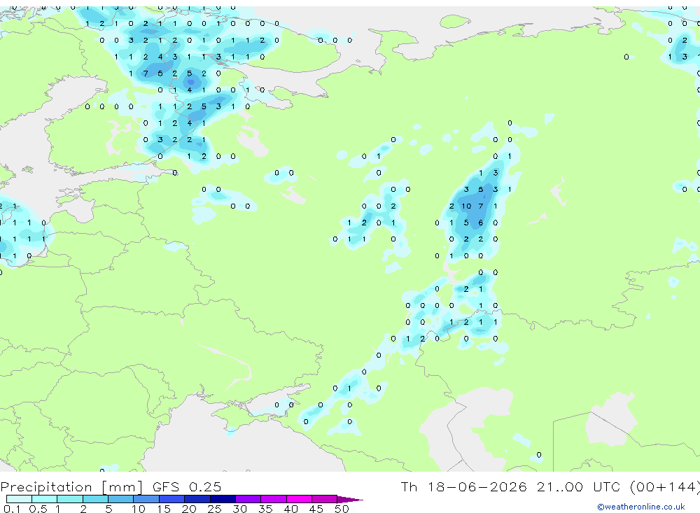Image resolution: width=700 pixels, height=513 pixels.
Task: Click the '50' legend scale label
Action: (x=342, y=509)
